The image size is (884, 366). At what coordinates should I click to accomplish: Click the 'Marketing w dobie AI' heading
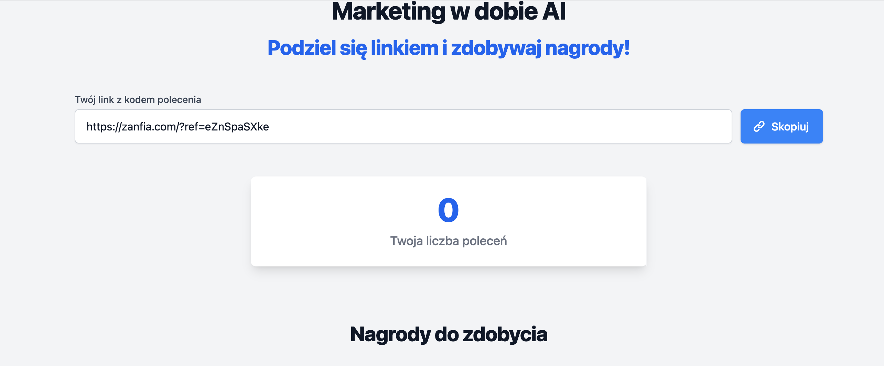pyautogui.click(x=449, y=12)
